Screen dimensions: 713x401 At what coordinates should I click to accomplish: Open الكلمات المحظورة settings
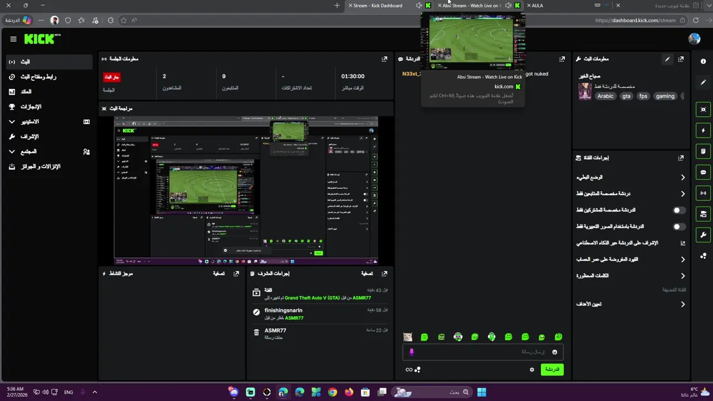click(x=631, y=276)
